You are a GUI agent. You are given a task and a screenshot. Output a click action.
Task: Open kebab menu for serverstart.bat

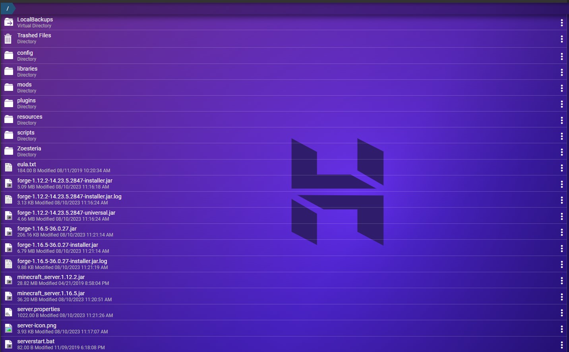tap(561, 345)
